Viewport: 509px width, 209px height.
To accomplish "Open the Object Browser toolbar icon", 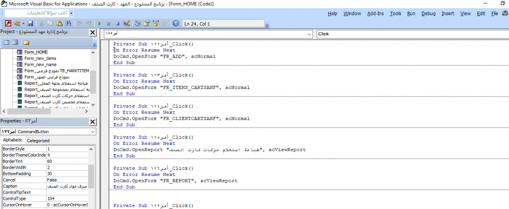I will [155, 23].
